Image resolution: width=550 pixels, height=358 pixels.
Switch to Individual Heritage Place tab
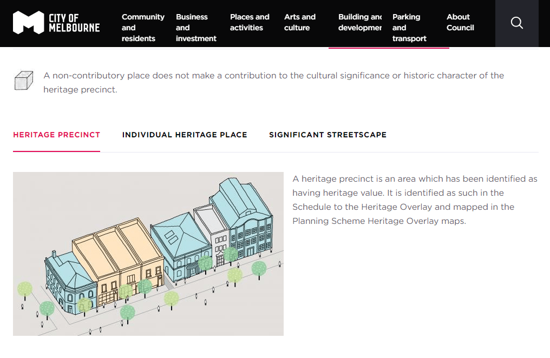[185, 135]
